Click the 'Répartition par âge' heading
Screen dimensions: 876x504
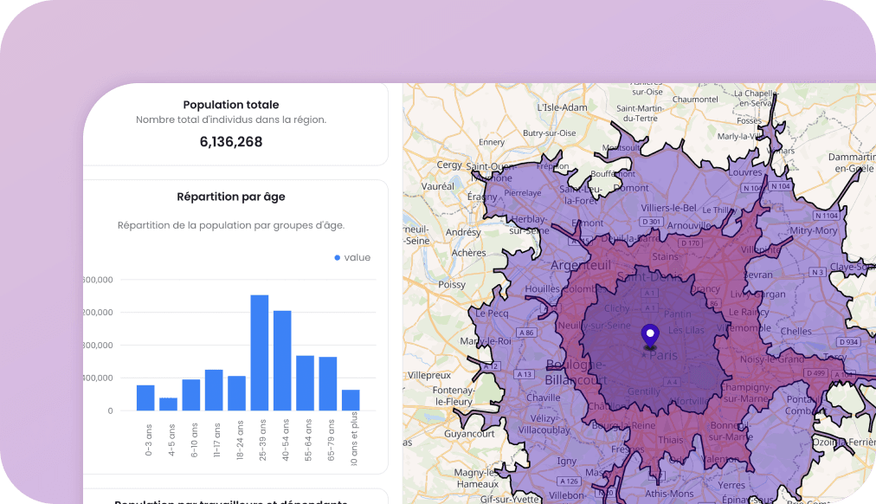[231, 197]
